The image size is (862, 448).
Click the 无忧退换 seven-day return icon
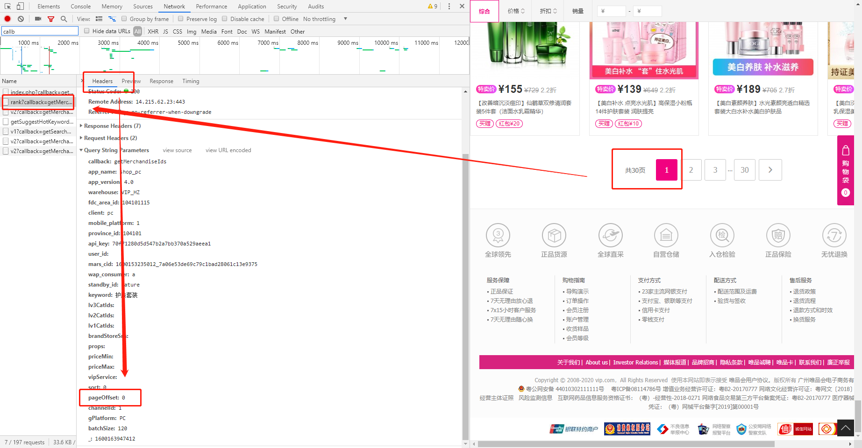tap(834, 235)
